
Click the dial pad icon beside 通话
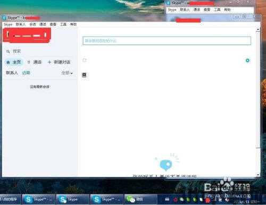point(29,62)
